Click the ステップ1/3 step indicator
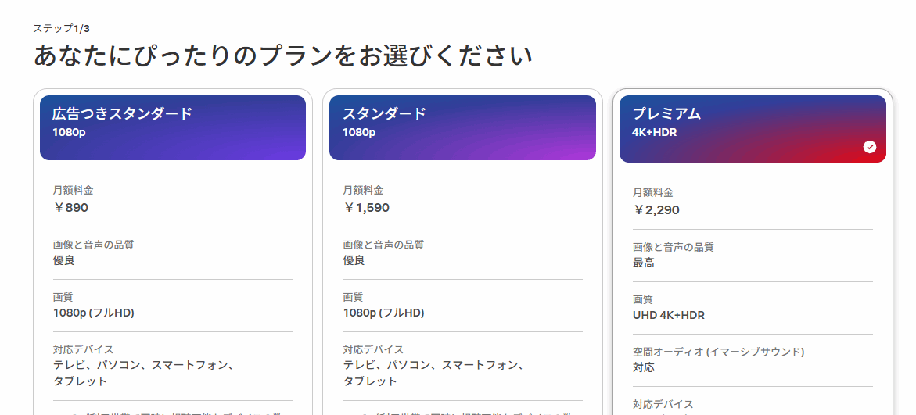The height and width of the screenshot is (415, 916). pyautogui.click(x=61, y=28)
